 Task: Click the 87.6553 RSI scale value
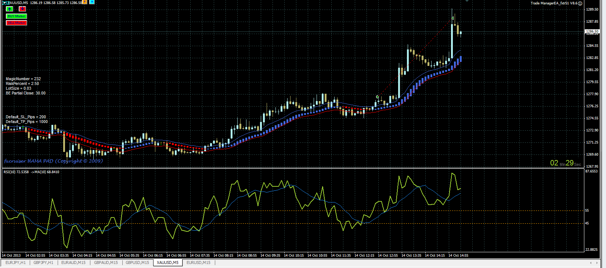592,171
